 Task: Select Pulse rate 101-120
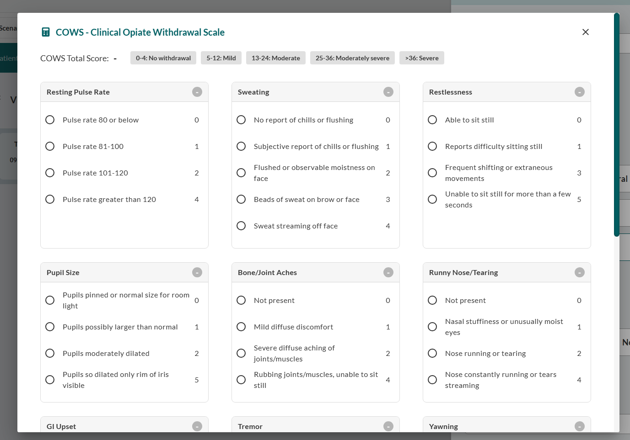(50, 173)
